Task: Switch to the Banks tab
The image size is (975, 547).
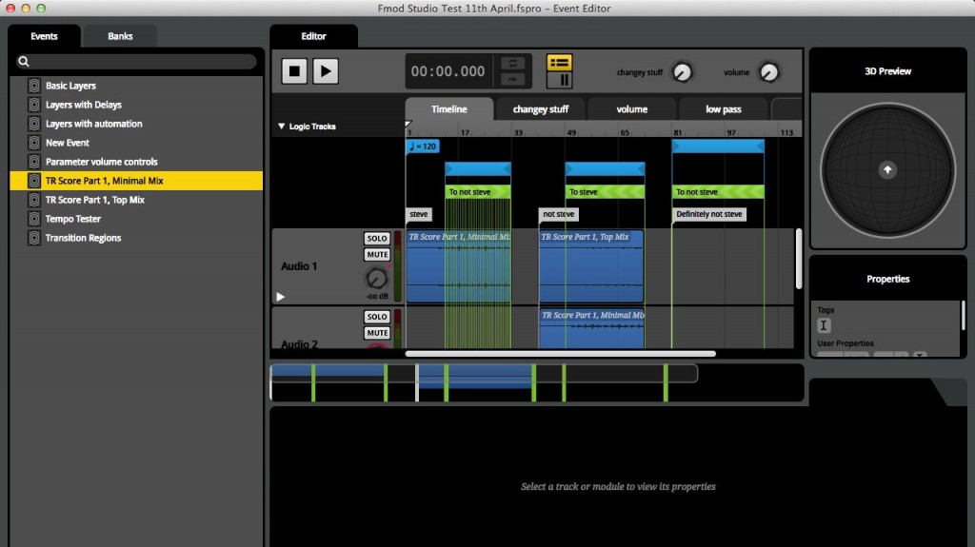Action: pyautogui.click(x=120, y=37)
